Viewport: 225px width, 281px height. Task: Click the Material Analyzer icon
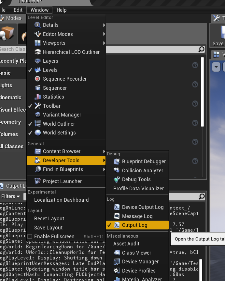117,279
